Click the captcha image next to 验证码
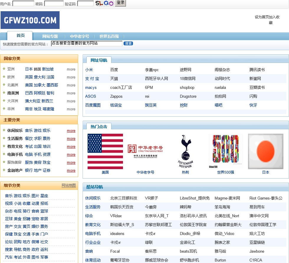This screenshot has height=263, width=289. [x=104, y=3]
